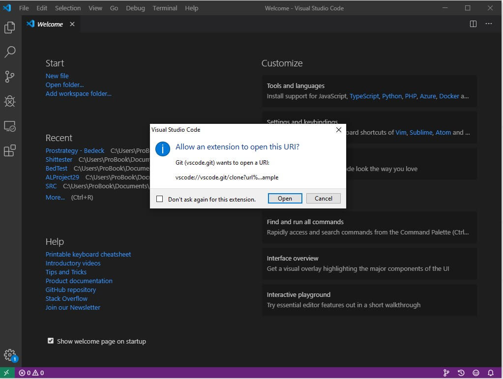Viewport: 503px width, 379px height.
Task: Open the Debug menu
Action: (135, 8)
